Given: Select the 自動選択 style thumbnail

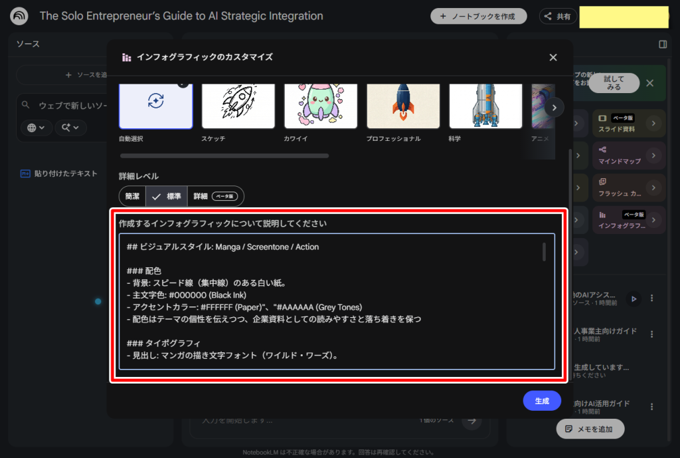Looking at the screenshot, I should (x=155, y=106).
